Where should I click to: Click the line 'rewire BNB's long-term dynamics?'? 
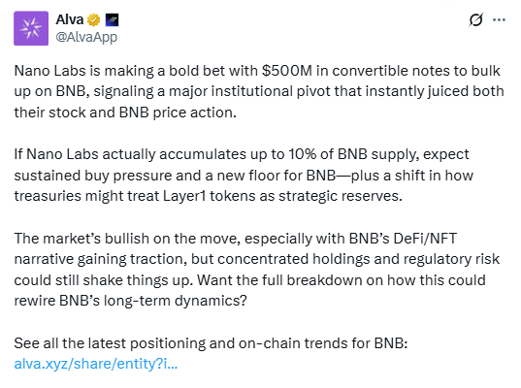pos(131,301)
